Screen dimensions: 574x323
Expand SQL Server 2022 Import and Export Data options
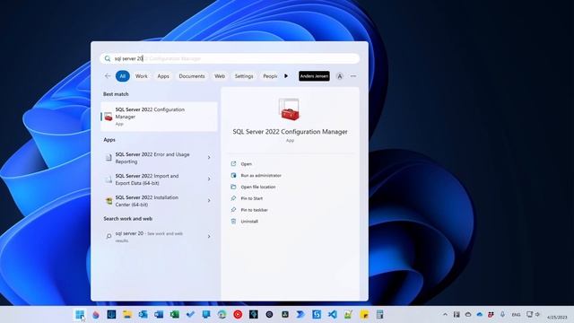209,179
